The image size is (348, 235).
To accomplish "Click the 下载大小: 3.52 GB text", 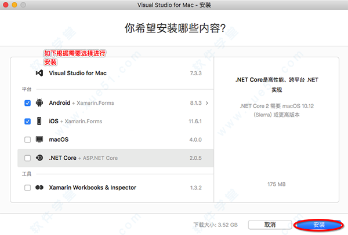I will click(216, 225).
